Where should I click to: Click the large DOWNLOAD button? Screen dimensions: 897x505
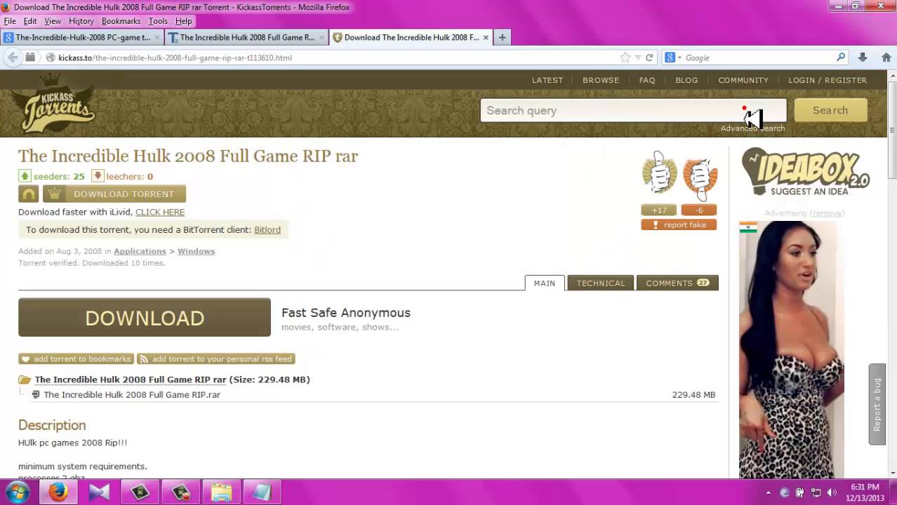pyautogui.click(x=145, y=317)
